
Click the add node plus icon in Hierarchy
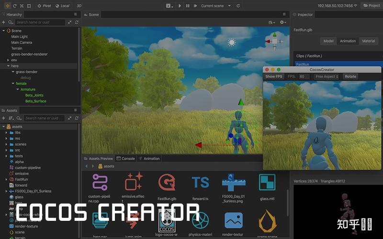3,22
